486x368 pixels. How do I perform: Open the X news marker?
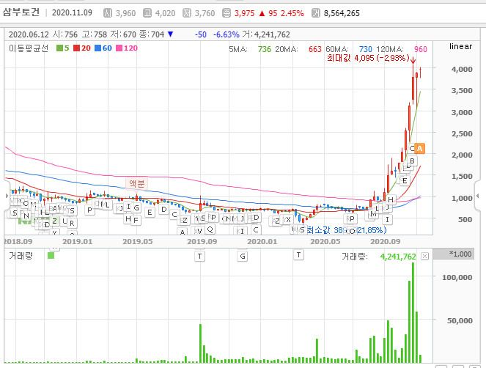(x=287, y=220)
